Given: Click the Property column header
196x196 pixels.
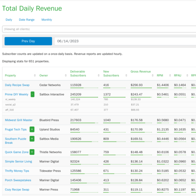Looking at the screenshot, I should pyautogui.click(x=10, y=76).
